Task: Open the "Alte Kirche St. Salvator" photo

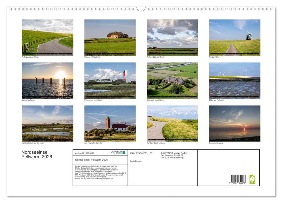Action: pyautogui.click(x=110, y=123)
